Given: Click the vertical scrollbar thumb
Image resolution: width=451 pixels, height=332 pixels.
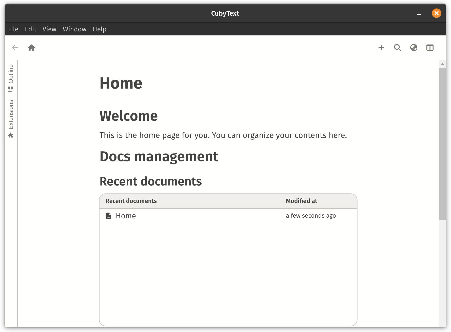Looking at the screenshot, I should coord(442,144).
